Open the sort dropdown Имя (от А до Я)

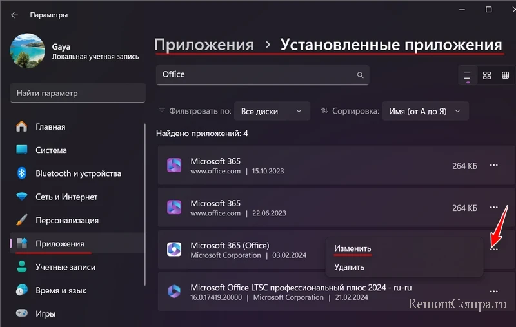(x=425, y=111)
